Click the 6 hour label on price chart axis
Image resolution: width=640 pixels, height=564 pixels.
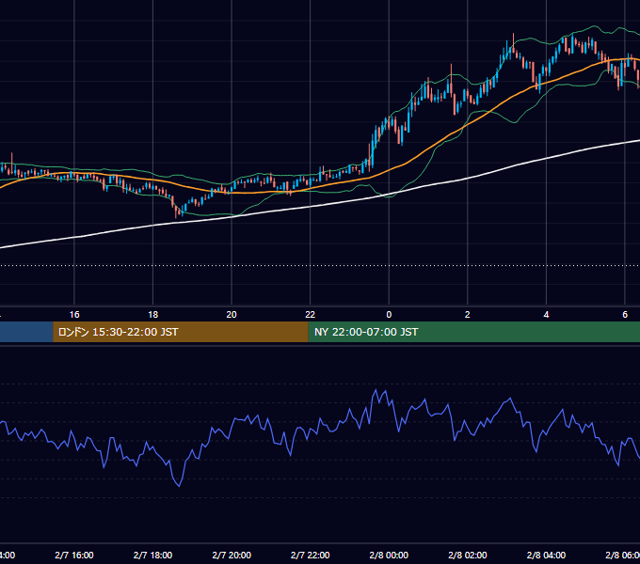coord(625,315)
